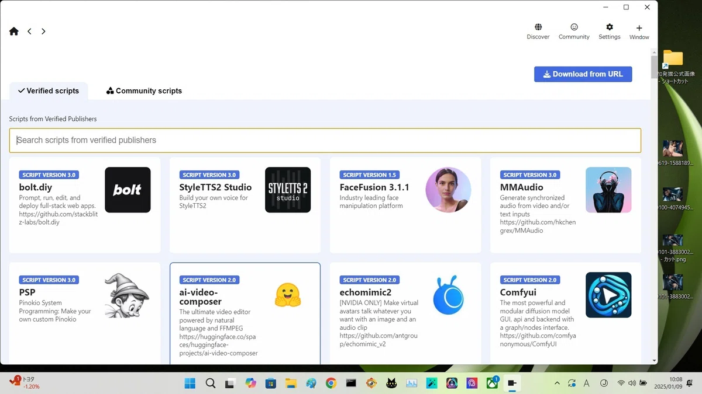
Task: Switch to Community scripts tab
Action: point(144,90)
